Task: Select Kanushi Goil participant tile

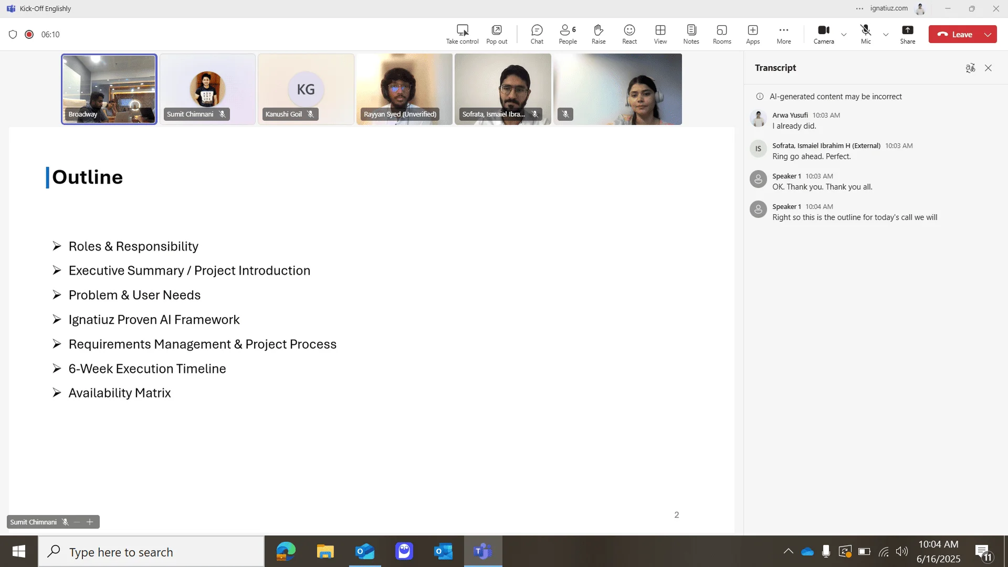Action: point(306,89)
